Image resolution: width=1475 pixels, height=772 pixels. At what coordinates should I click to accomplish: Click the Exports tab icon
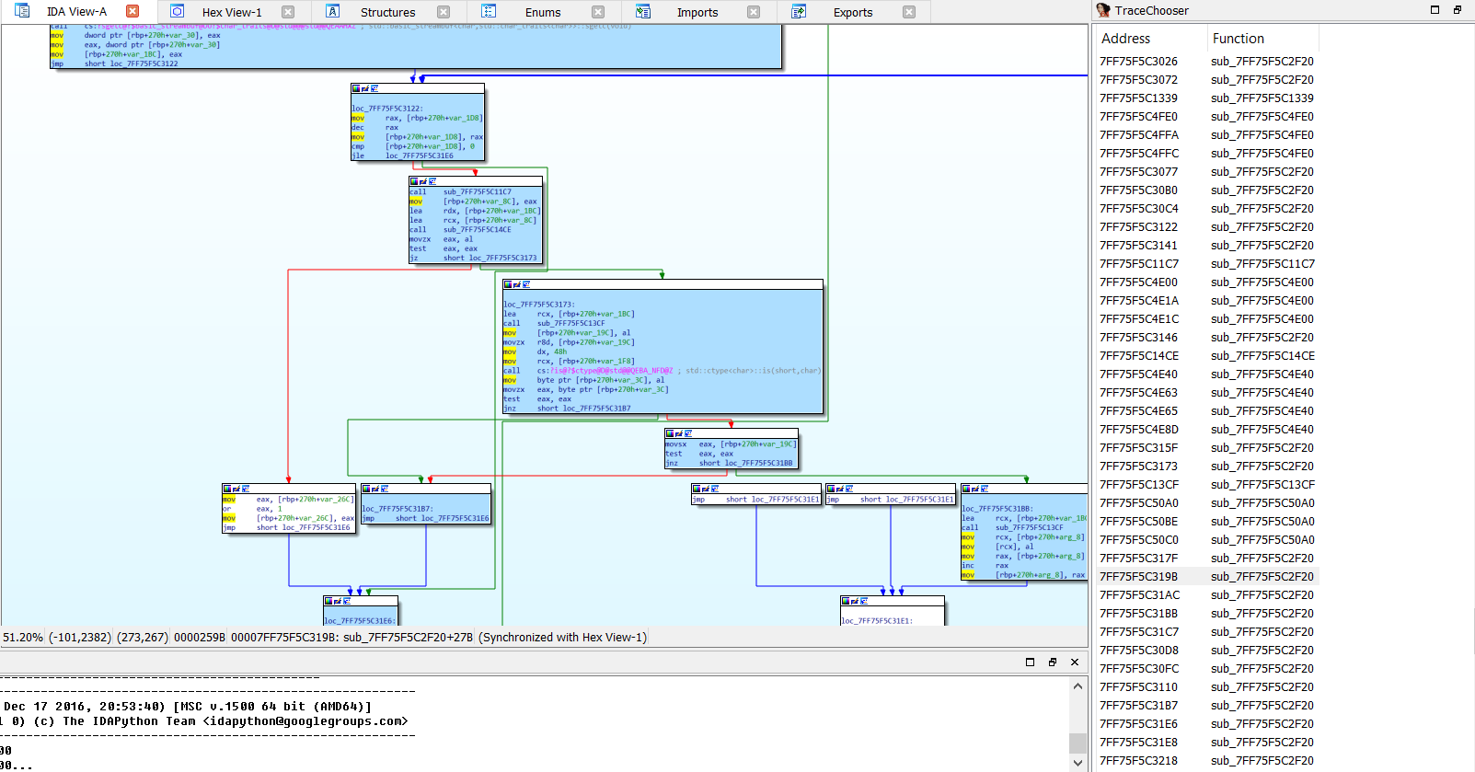pyautogui.click(x=799, y=11)
